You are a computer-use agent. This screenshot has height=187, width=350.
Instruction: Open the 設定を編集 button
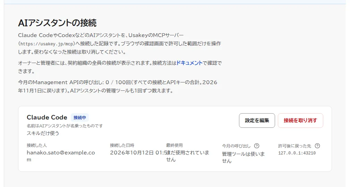pos(257,121)
